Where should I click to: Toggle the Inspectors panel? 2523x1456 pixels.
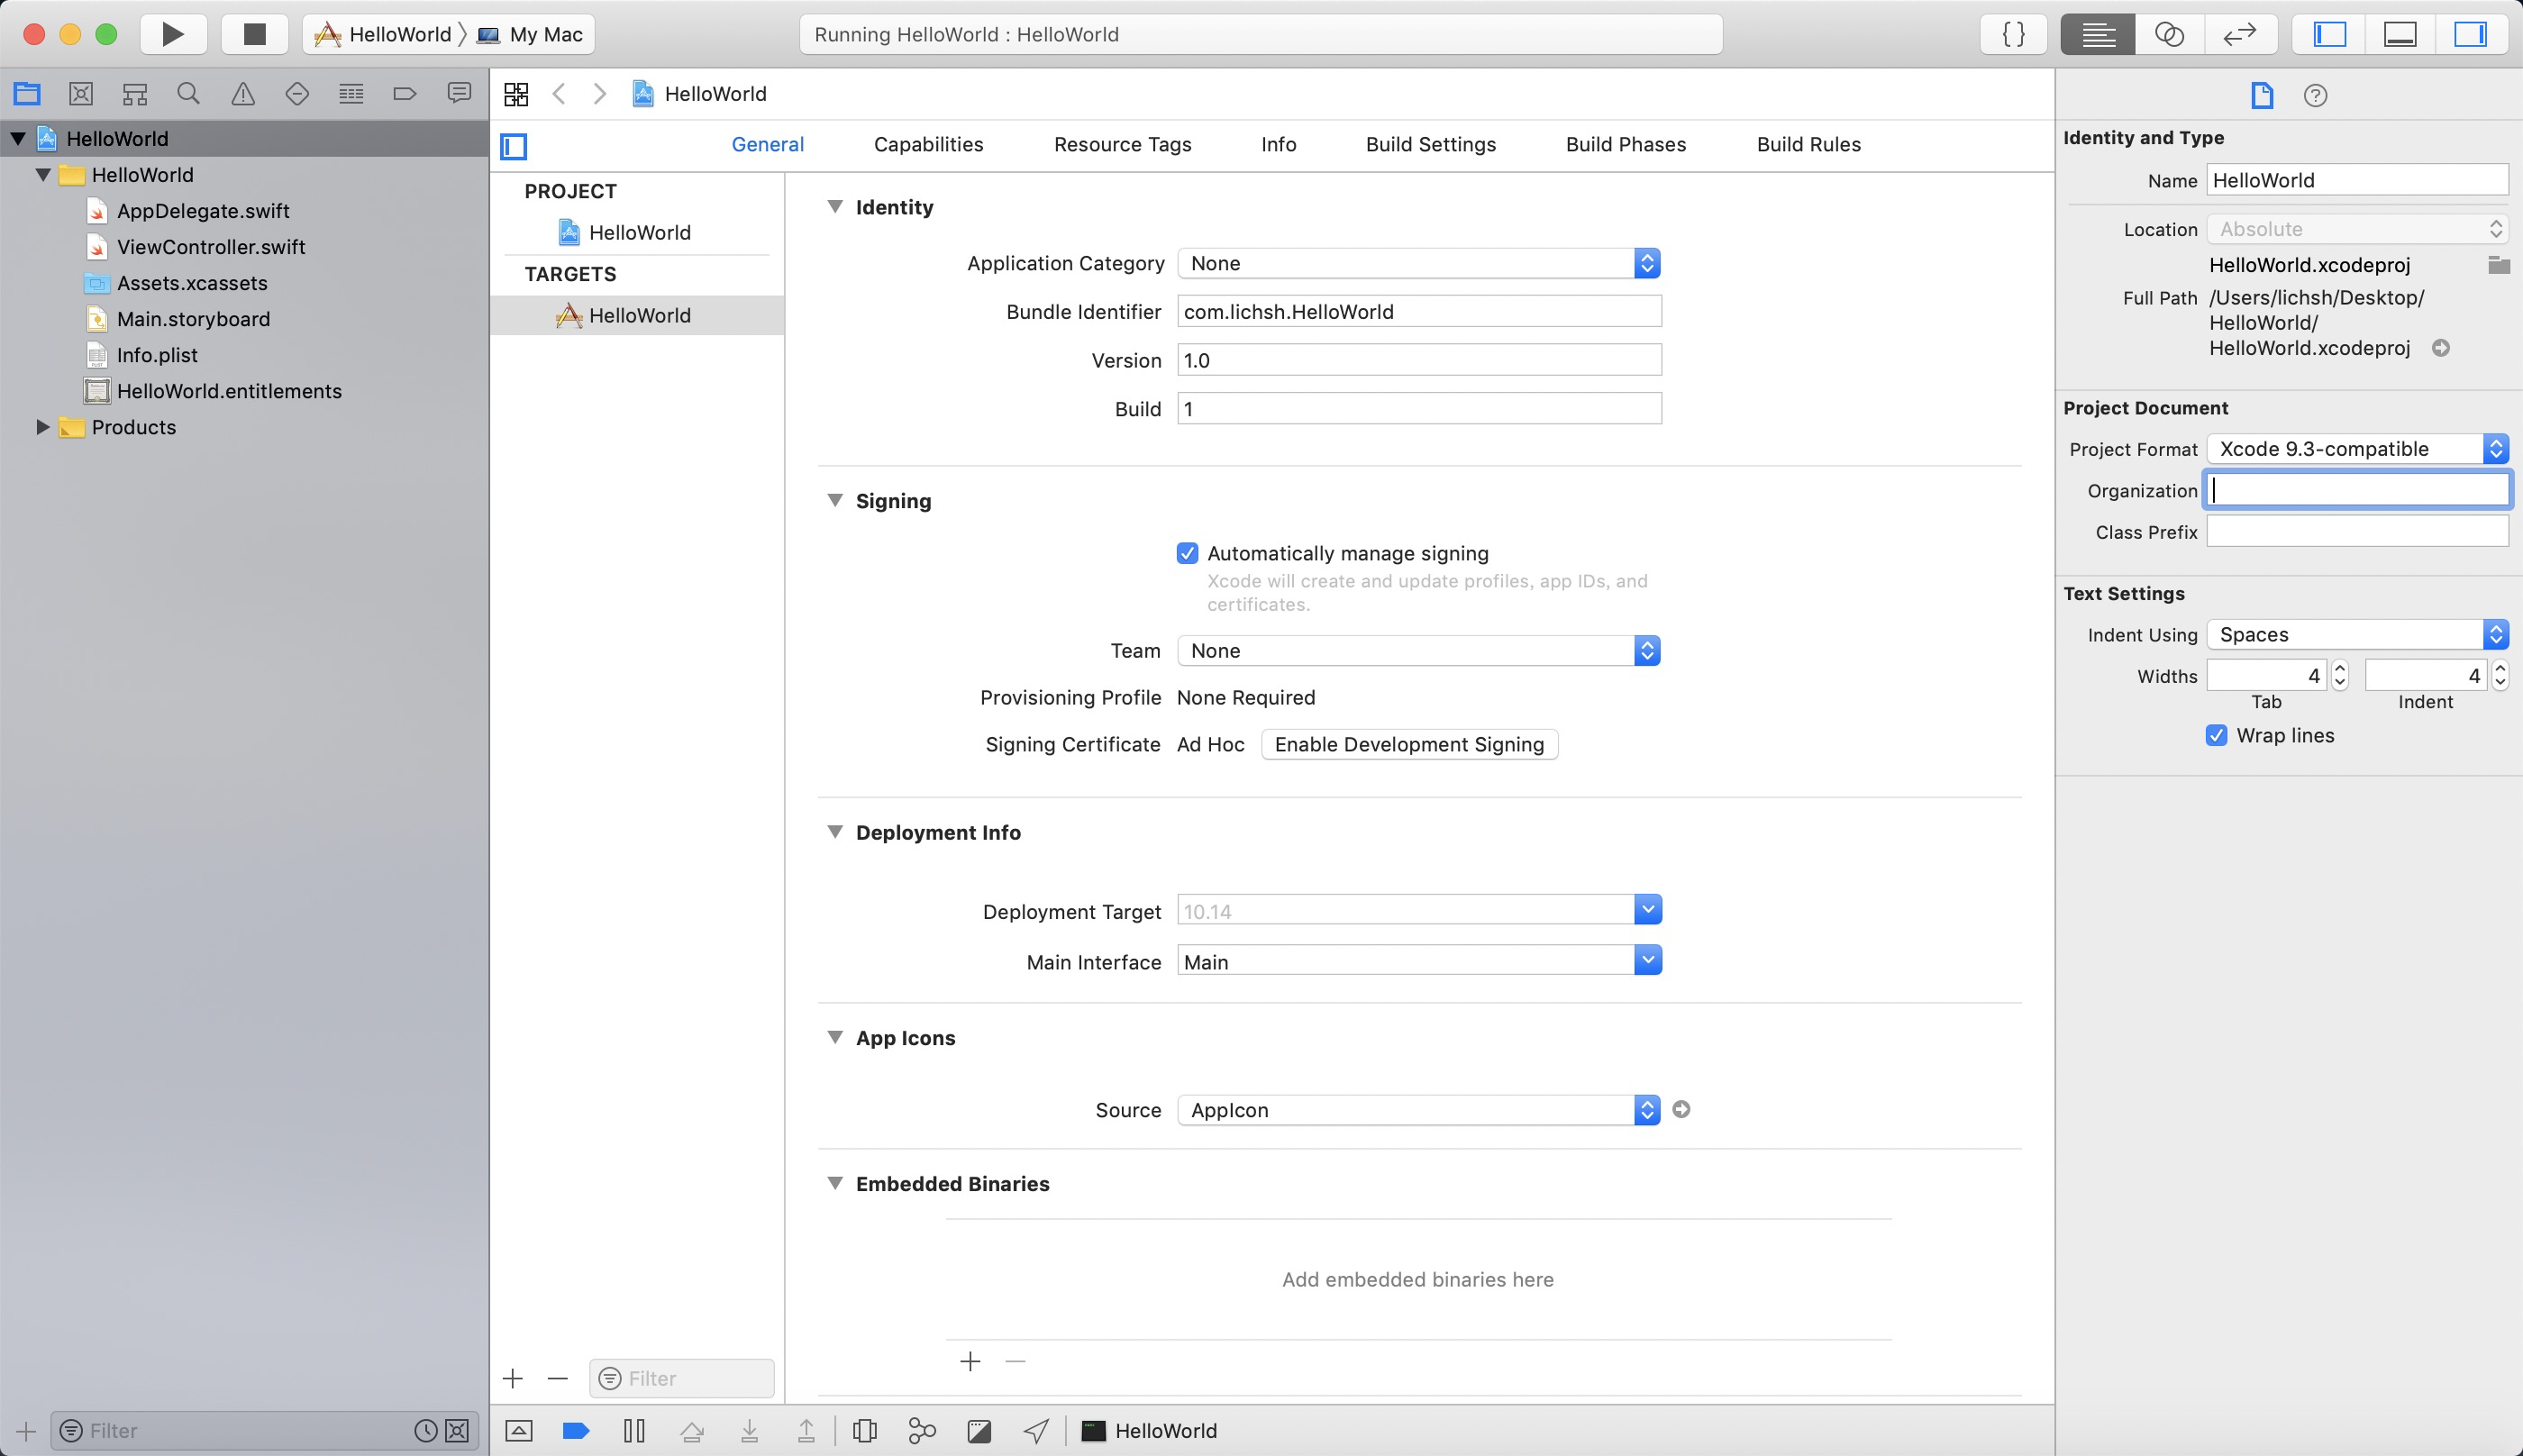2470,34
